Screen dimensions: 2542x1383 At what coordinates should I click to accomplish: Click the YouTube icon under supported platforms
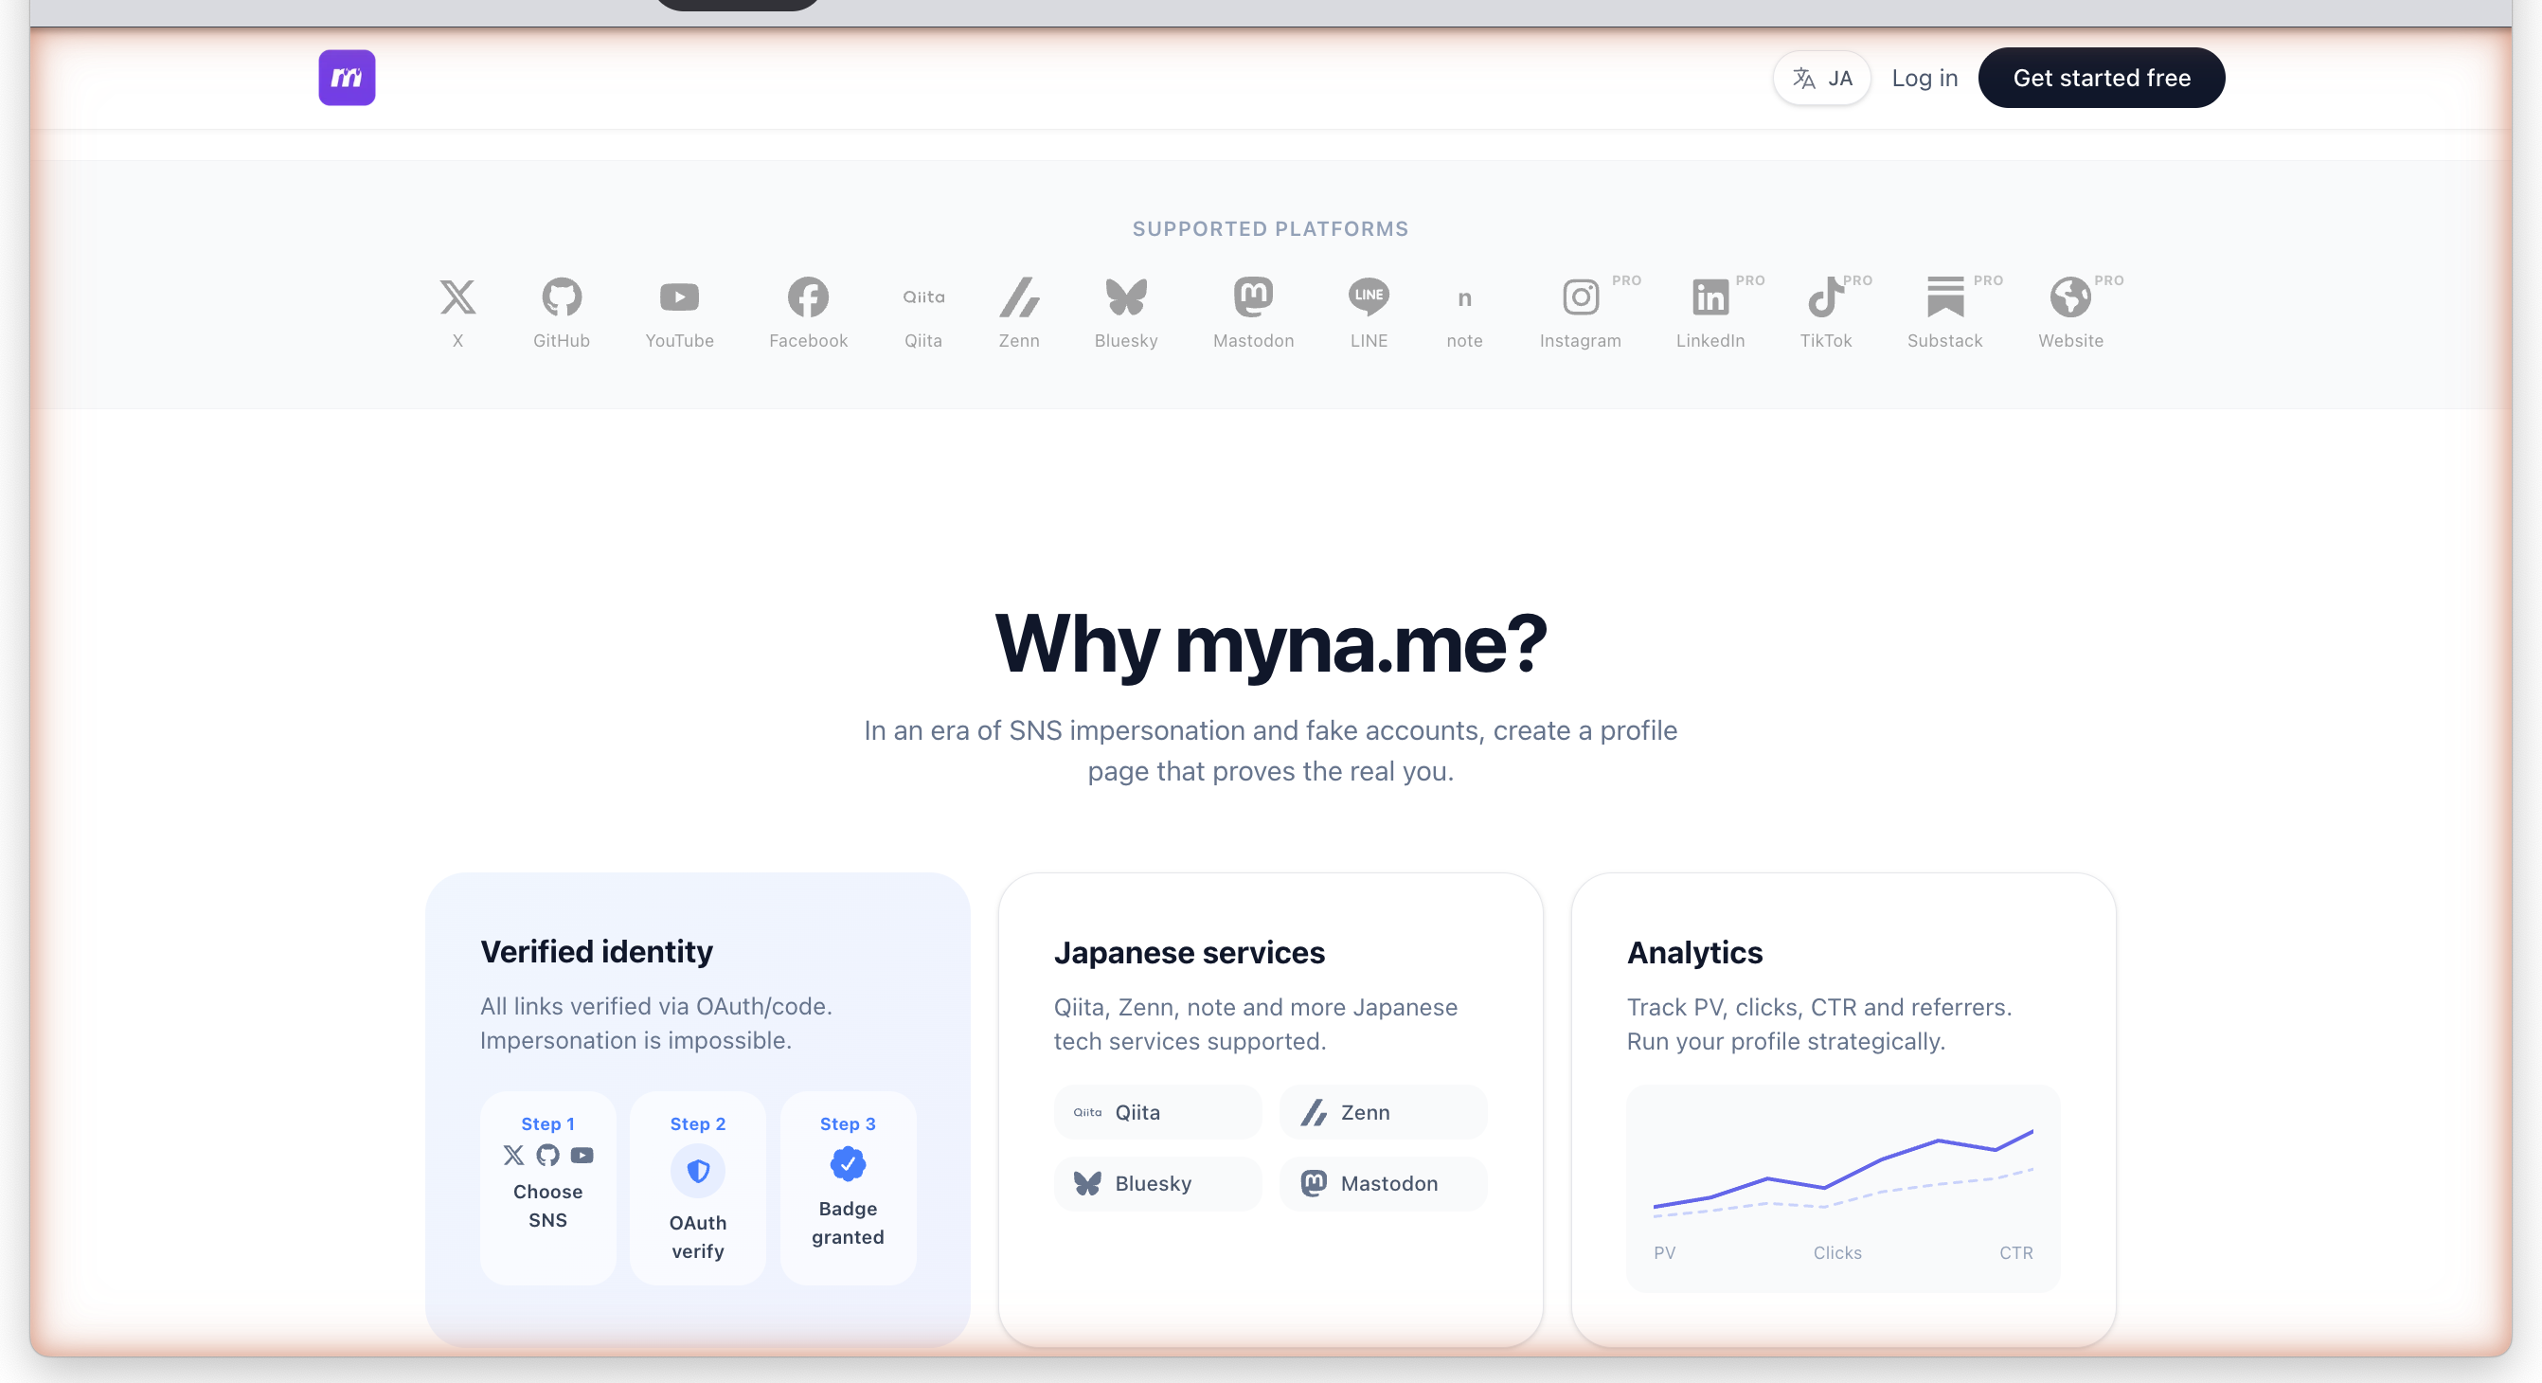click(679, 297)
